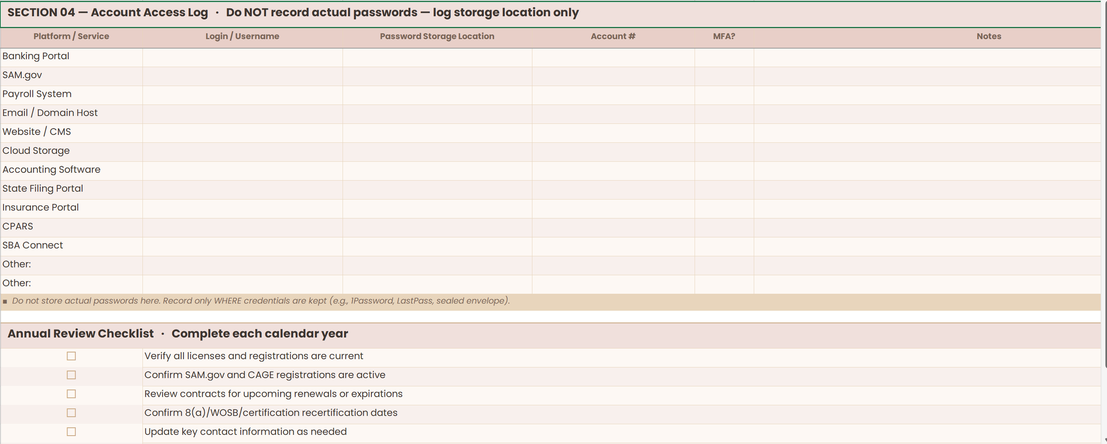Viewport: 1107px width, 444px height.
Task: Click the Password Storage Location cell for SAM.gov
Action: pyautogui.click(x=437, y=76)
